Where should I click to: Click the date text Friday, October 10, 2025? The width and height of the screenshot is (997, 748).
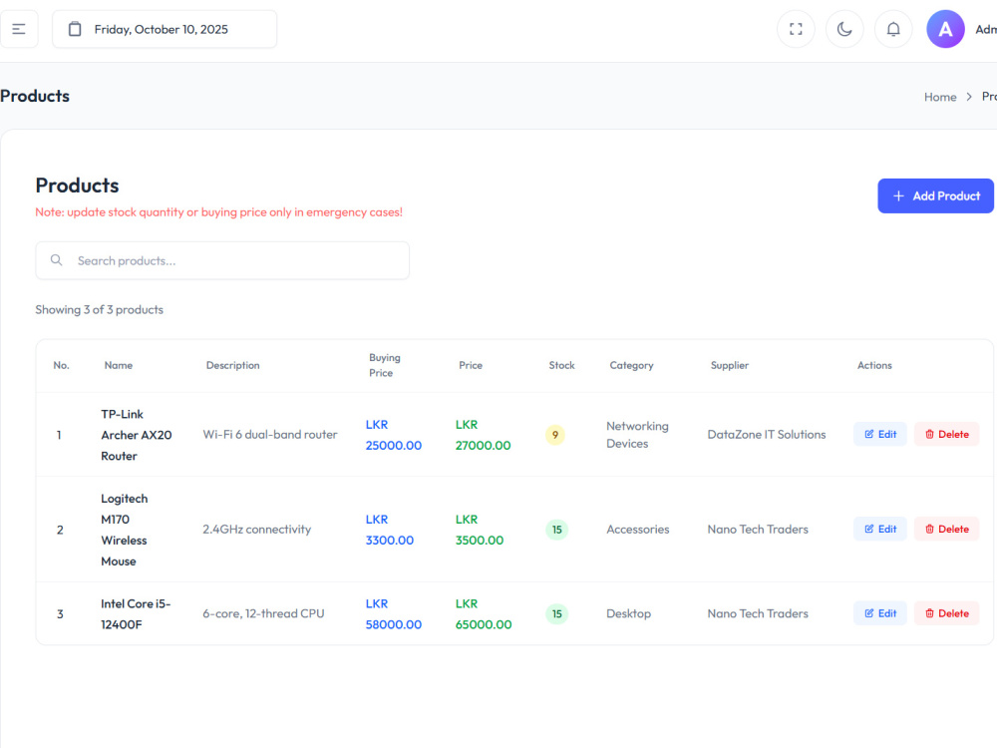(161, 29)
